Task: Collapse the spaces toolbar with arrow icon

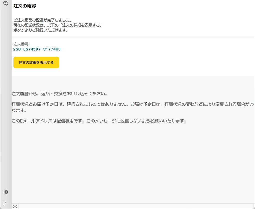Action: tap(6, 203)
